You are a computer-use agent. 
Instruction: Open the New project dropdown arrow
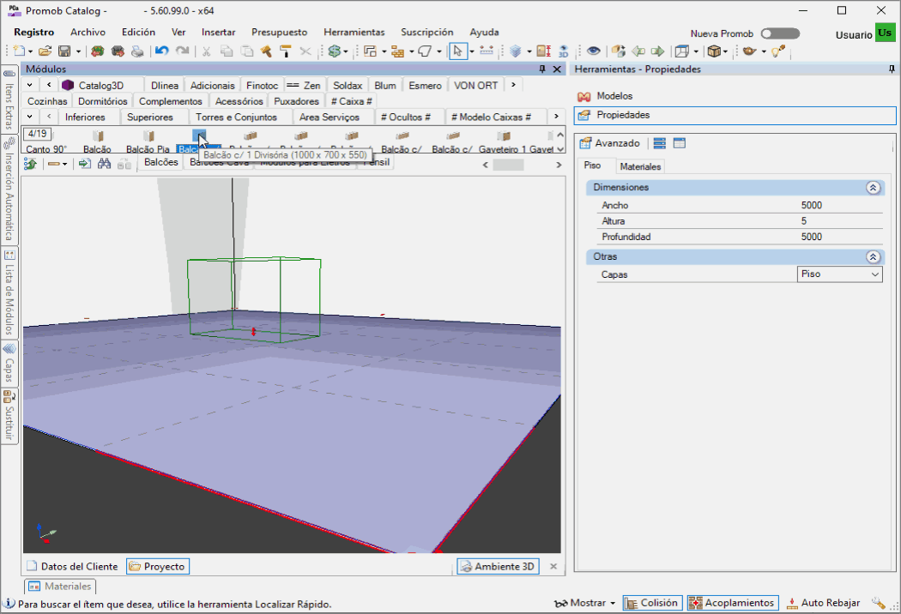click(30, 51)
